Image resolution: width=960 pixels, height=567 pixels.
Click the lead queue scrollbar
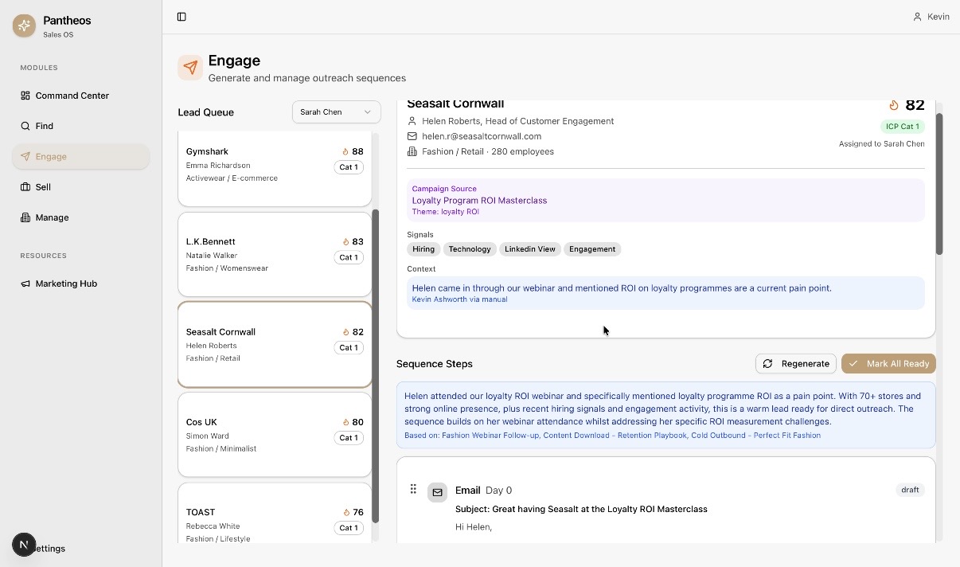(376, 366)
